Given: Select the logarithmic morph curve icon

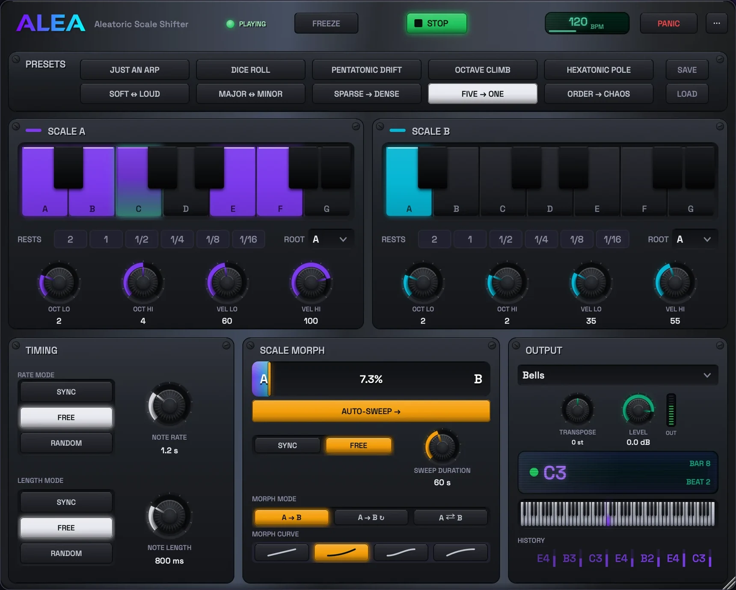Looking at the screenshot, I should point(460,552).
